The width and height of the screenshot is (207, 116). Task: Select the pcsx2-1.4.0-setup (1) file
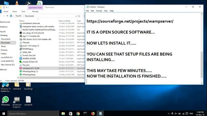click(31, 46)
